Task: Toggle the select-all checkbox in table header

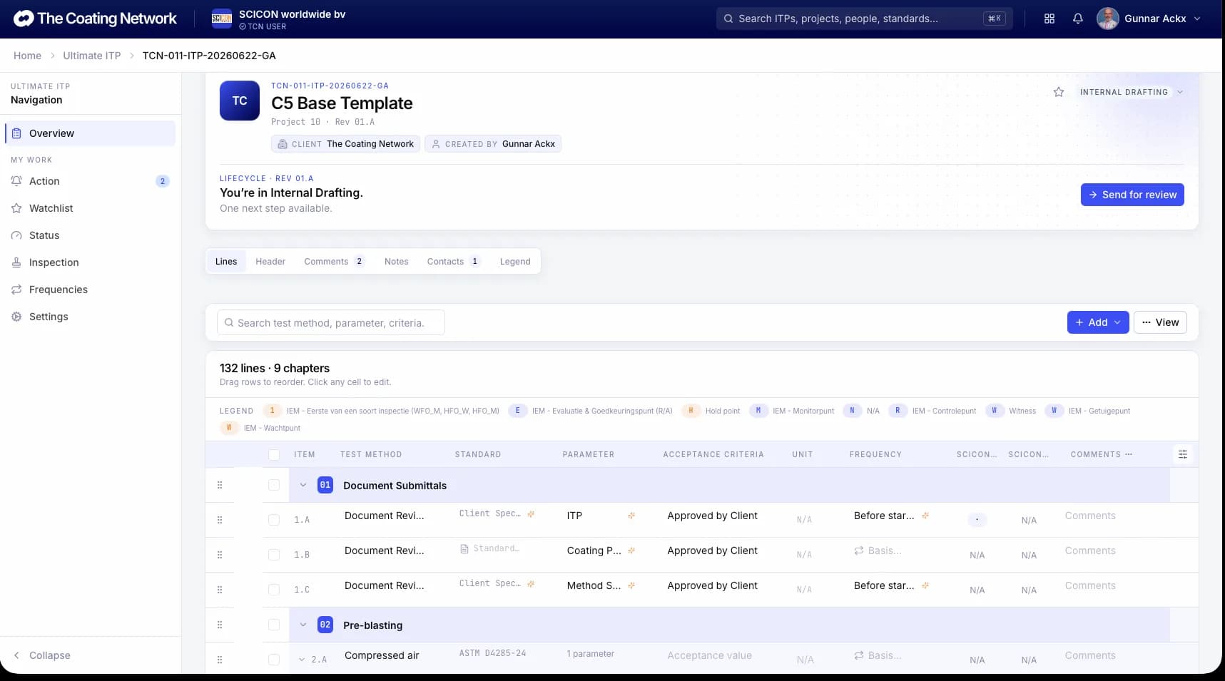Action: click(x=274, y=455)
